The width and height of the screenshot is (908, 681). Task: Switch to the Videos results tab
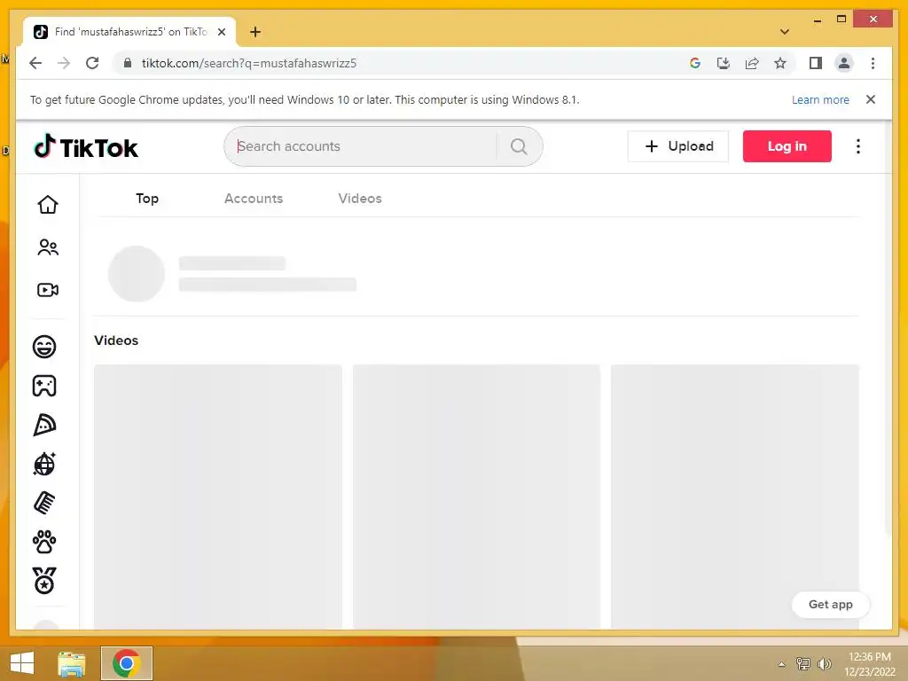[x=360, y=198]
